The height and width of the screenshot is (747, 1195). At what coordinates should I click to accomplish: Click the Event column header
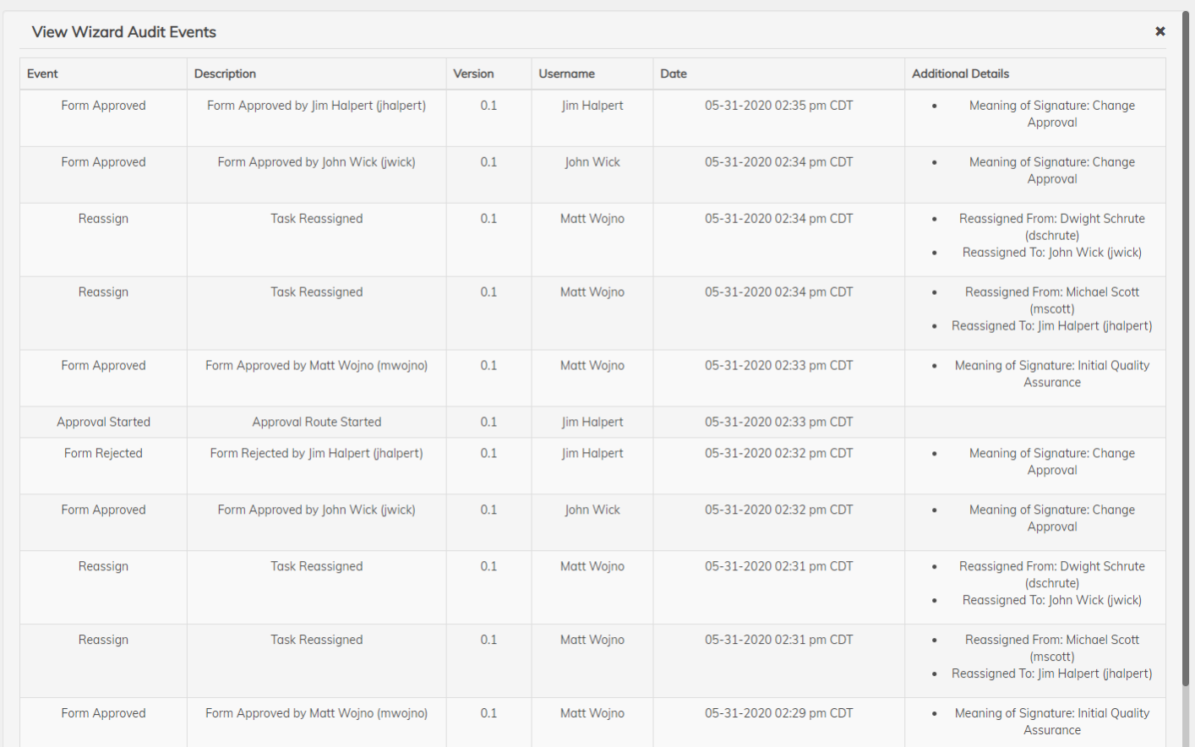[43, 74]
